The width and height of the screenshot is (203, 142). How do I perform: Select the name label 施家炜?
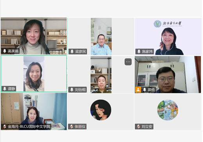[147, 52]
